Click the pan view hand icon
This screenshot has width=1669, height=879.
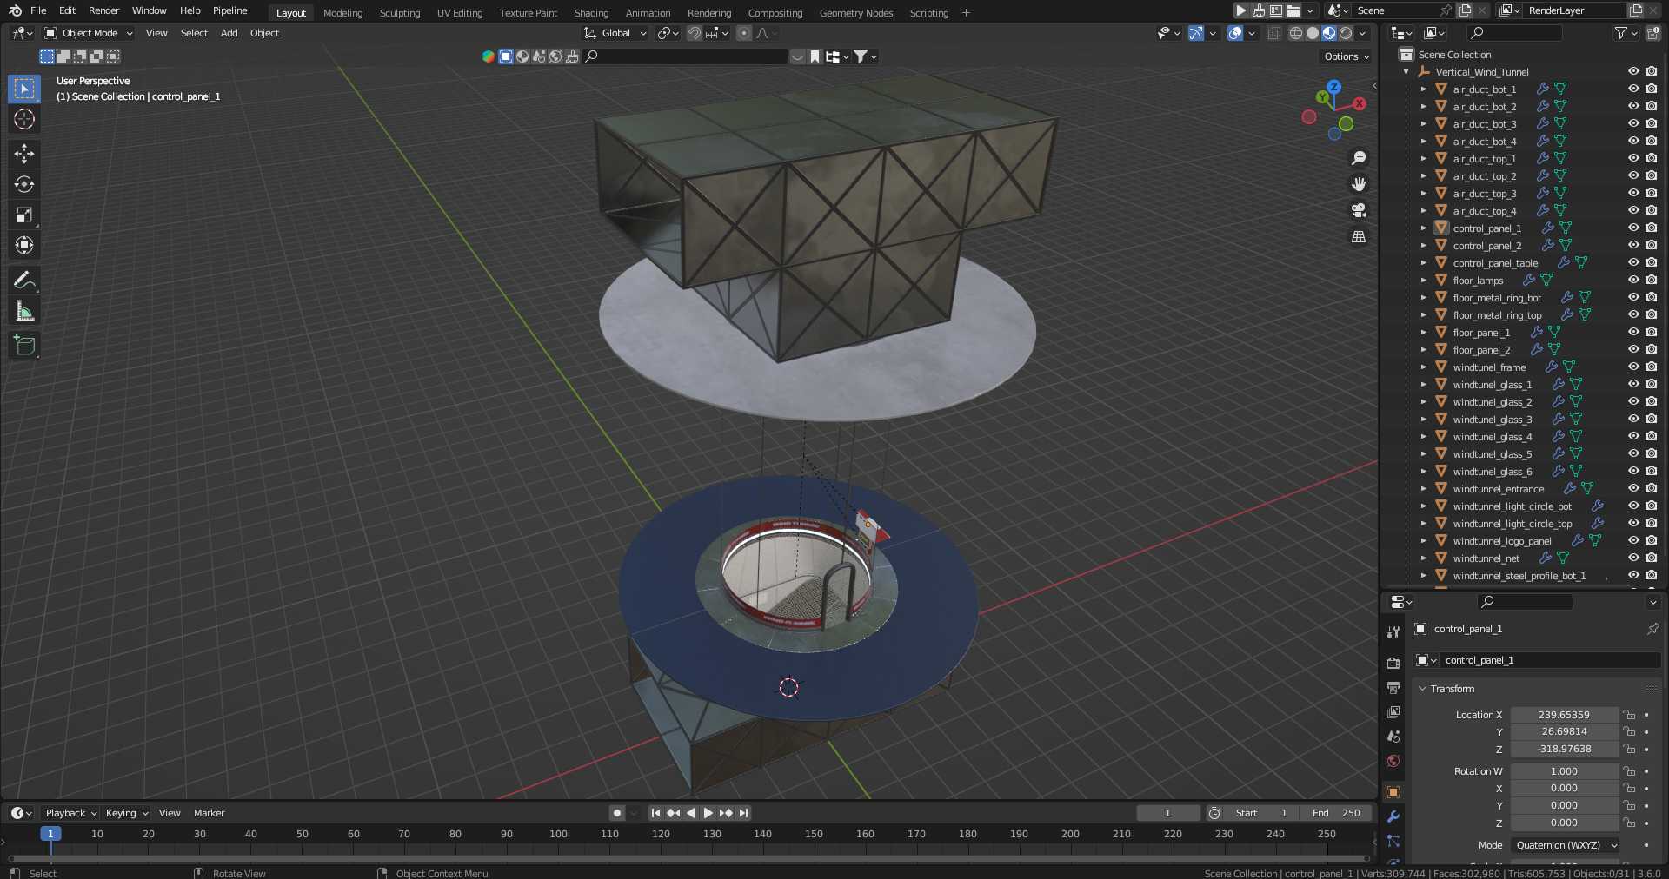pyautogui.click(x=1358, y=184)
